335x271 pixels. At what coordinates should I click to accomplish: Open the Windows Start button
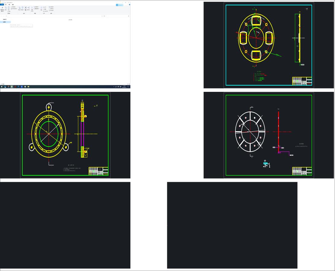pos(2,87)
